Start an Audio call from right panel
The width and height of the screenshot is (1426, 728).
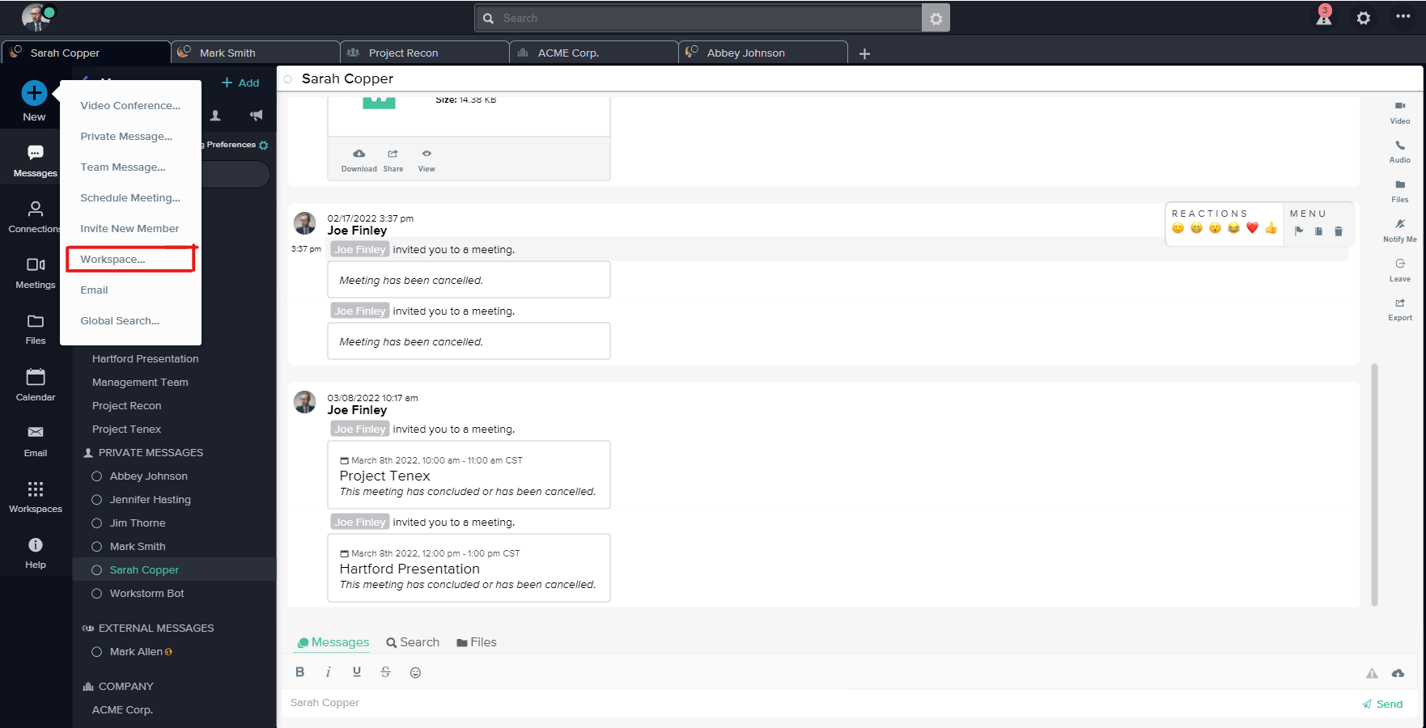point(1400,151)
